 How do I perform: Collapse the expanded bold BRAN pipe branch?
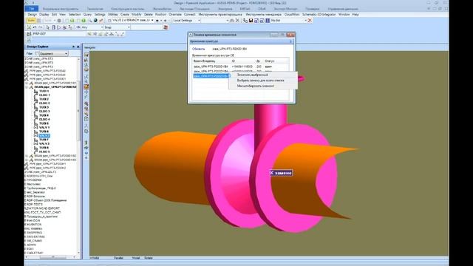(x=27, y=87)
